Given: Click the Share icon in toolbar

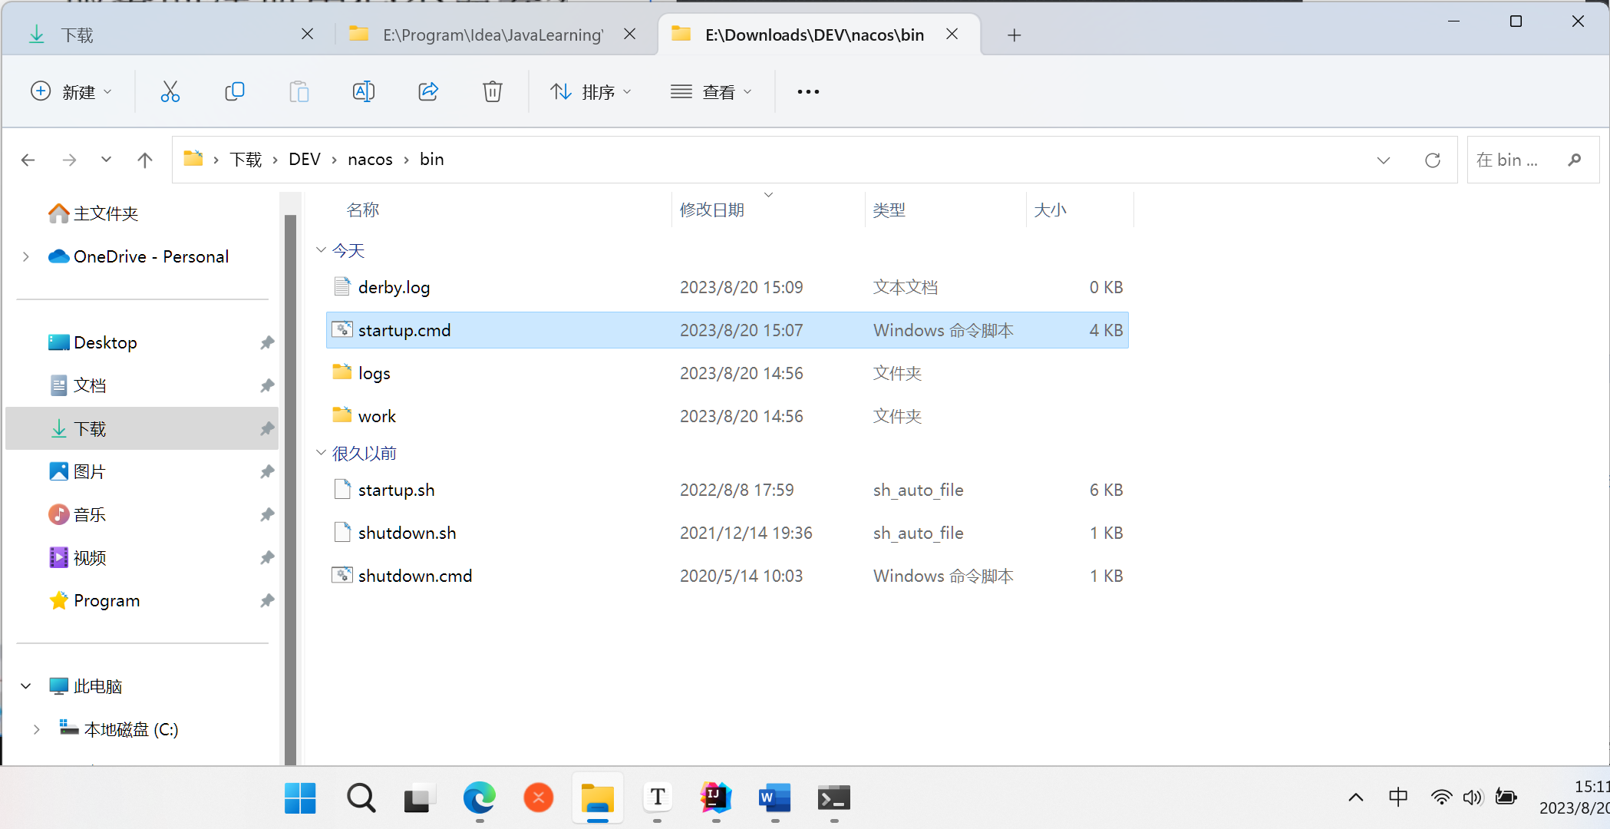Looking at the screenshot, I should tap(428, 92).
